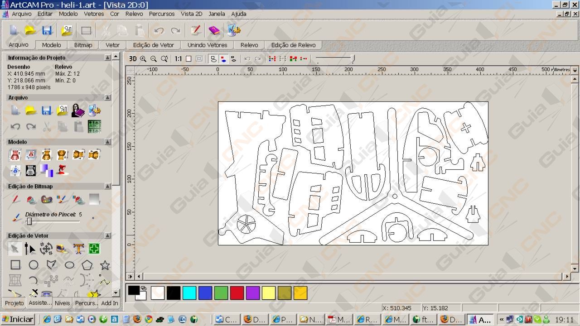The image size is (580, 326).
Task: Set view scale to 1:1
Action: pos(178,59)
